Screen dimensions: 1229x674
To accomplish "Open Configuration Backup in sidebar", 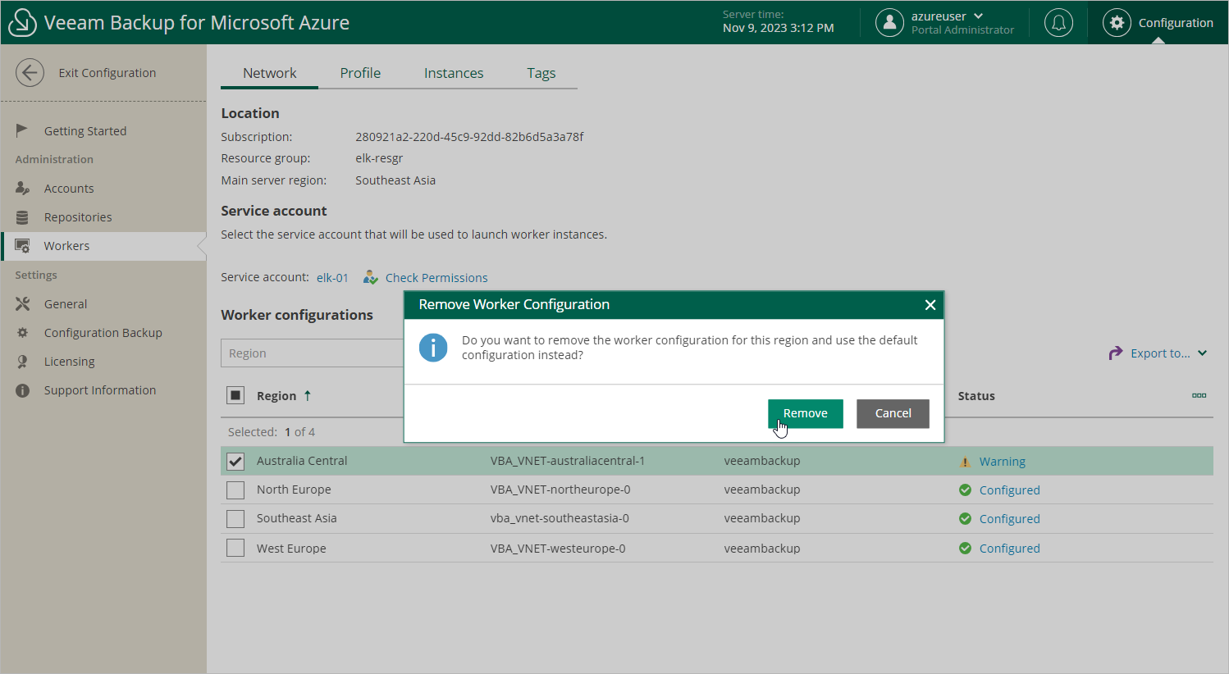I will pos(103,333).
